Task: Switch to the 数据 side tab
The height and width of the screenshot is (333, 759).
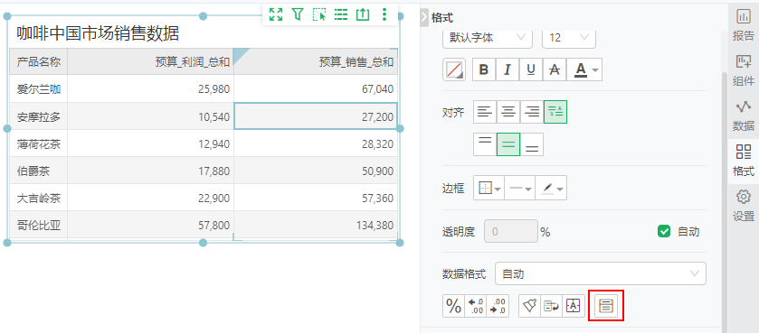Action: pos(743,116)
